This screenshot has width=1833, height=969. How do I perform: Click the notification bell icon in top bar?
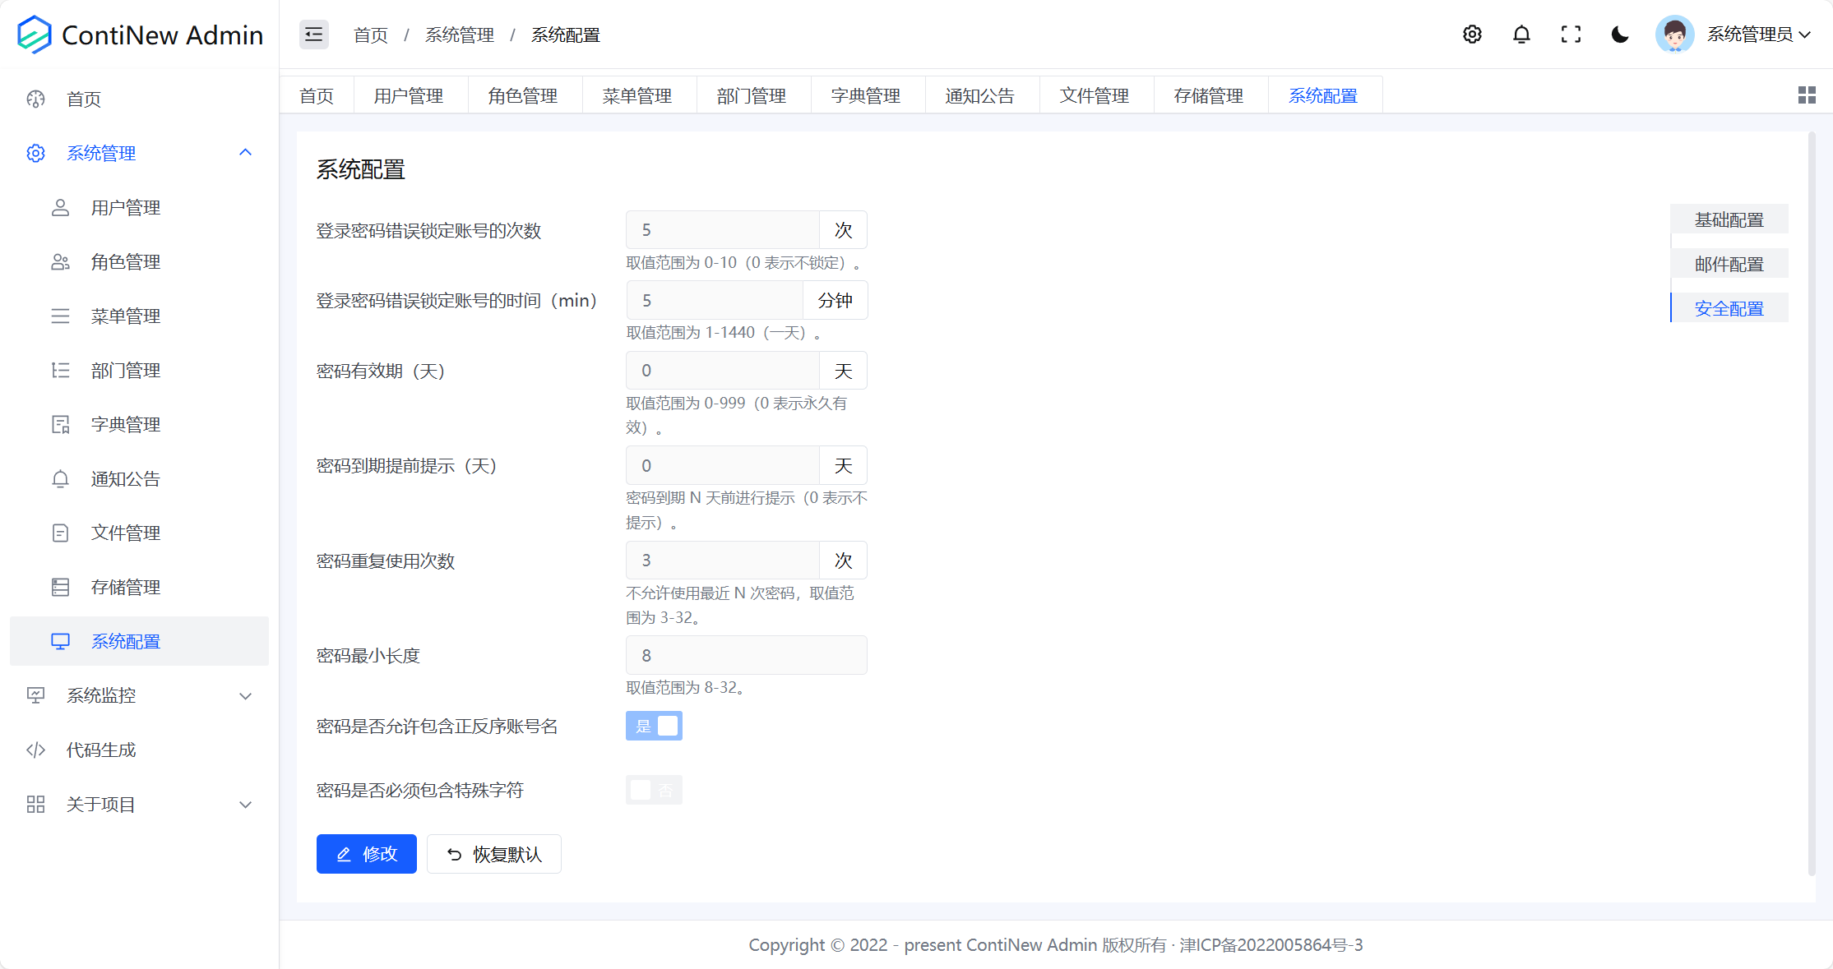coord(1521,34)
